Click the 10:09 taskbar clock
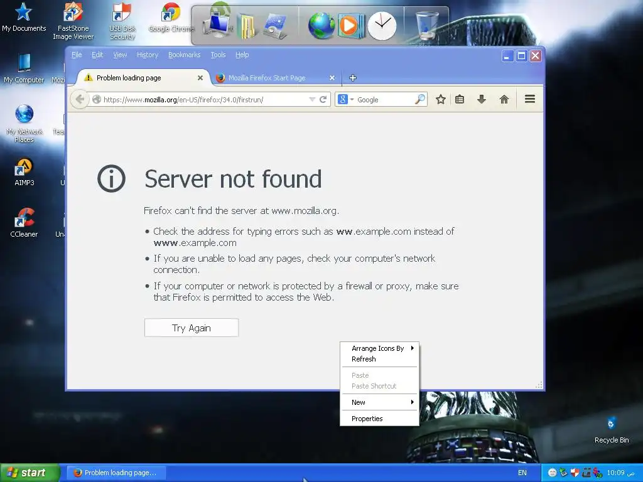This screenshot has width=643, height=482. tap(621, 473)
